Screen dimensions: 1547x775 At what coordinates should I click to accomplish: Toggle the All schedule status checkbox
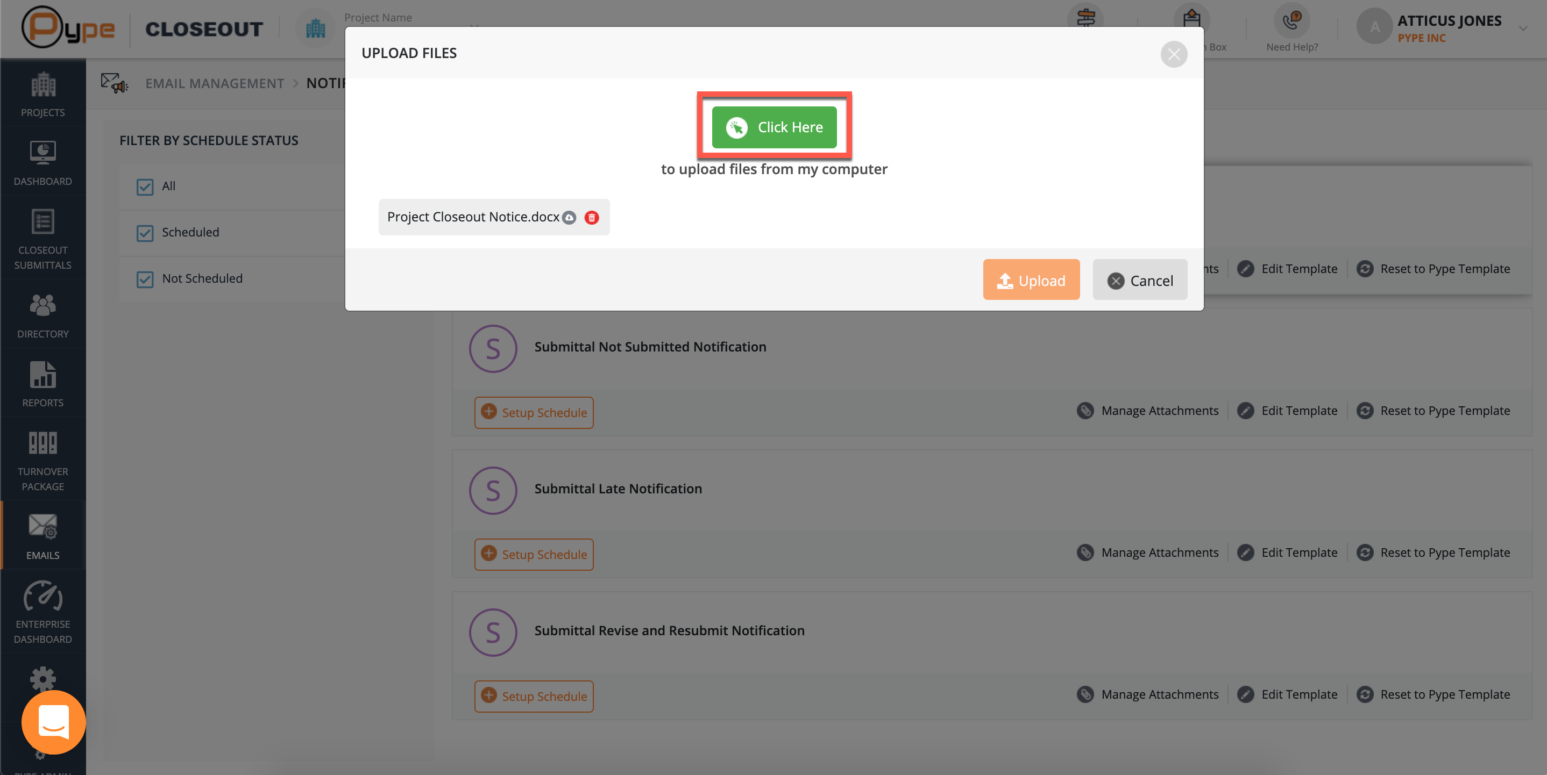point(145,186)
